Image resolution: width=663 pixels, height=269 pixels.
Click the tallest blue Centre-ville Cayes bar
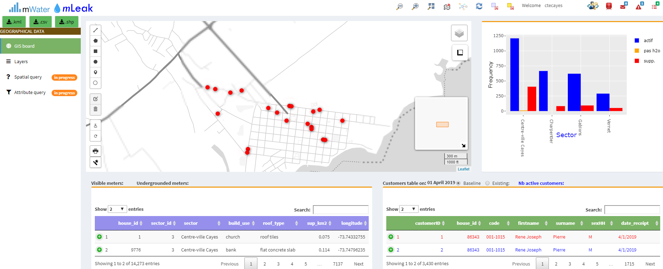point(514,75)
